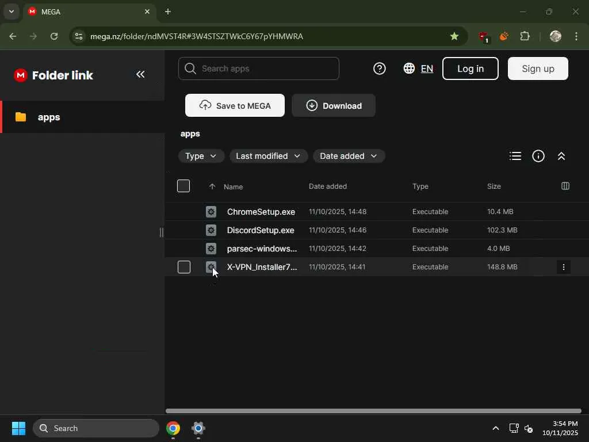The height and width of the screenshot is (442, 589).
Task: Bookmark star icon in address bar
Action: pyautogui.click(x=454, y=36)
